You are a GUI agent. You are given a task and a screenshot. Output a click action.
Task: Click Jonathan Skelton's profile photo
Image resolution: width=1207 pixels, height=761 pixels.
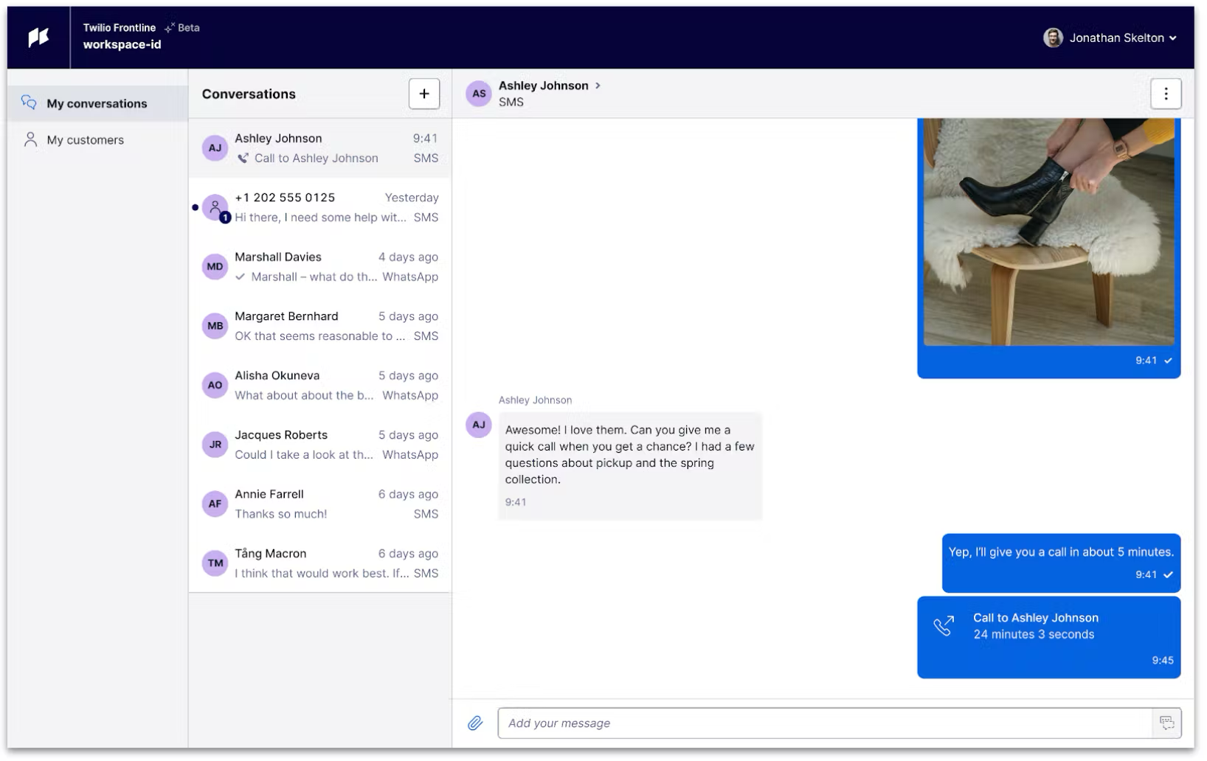1053,38
